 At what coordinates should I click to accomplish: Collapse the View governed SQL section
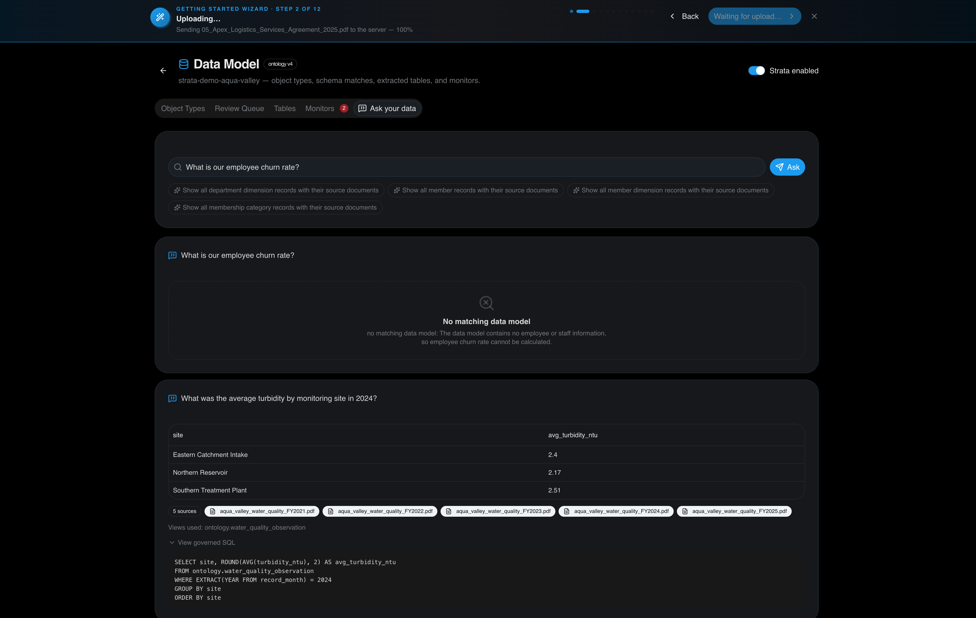[x=202, y=542]
